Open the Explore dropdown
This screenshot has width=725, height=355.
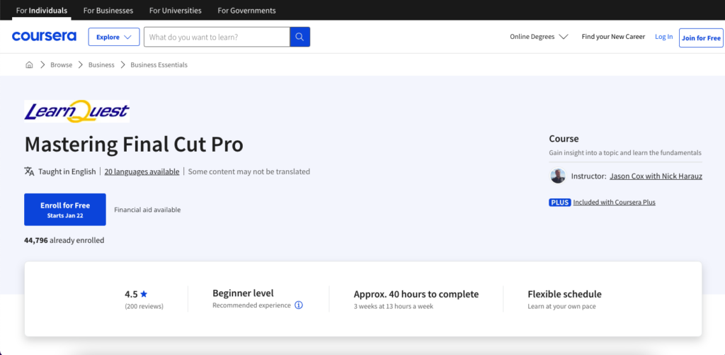coord(114,37)
